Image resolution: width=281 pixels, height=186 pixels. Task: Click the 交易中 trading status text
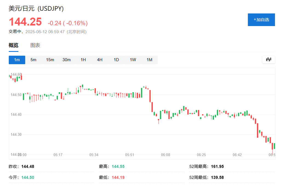point(15,32)
